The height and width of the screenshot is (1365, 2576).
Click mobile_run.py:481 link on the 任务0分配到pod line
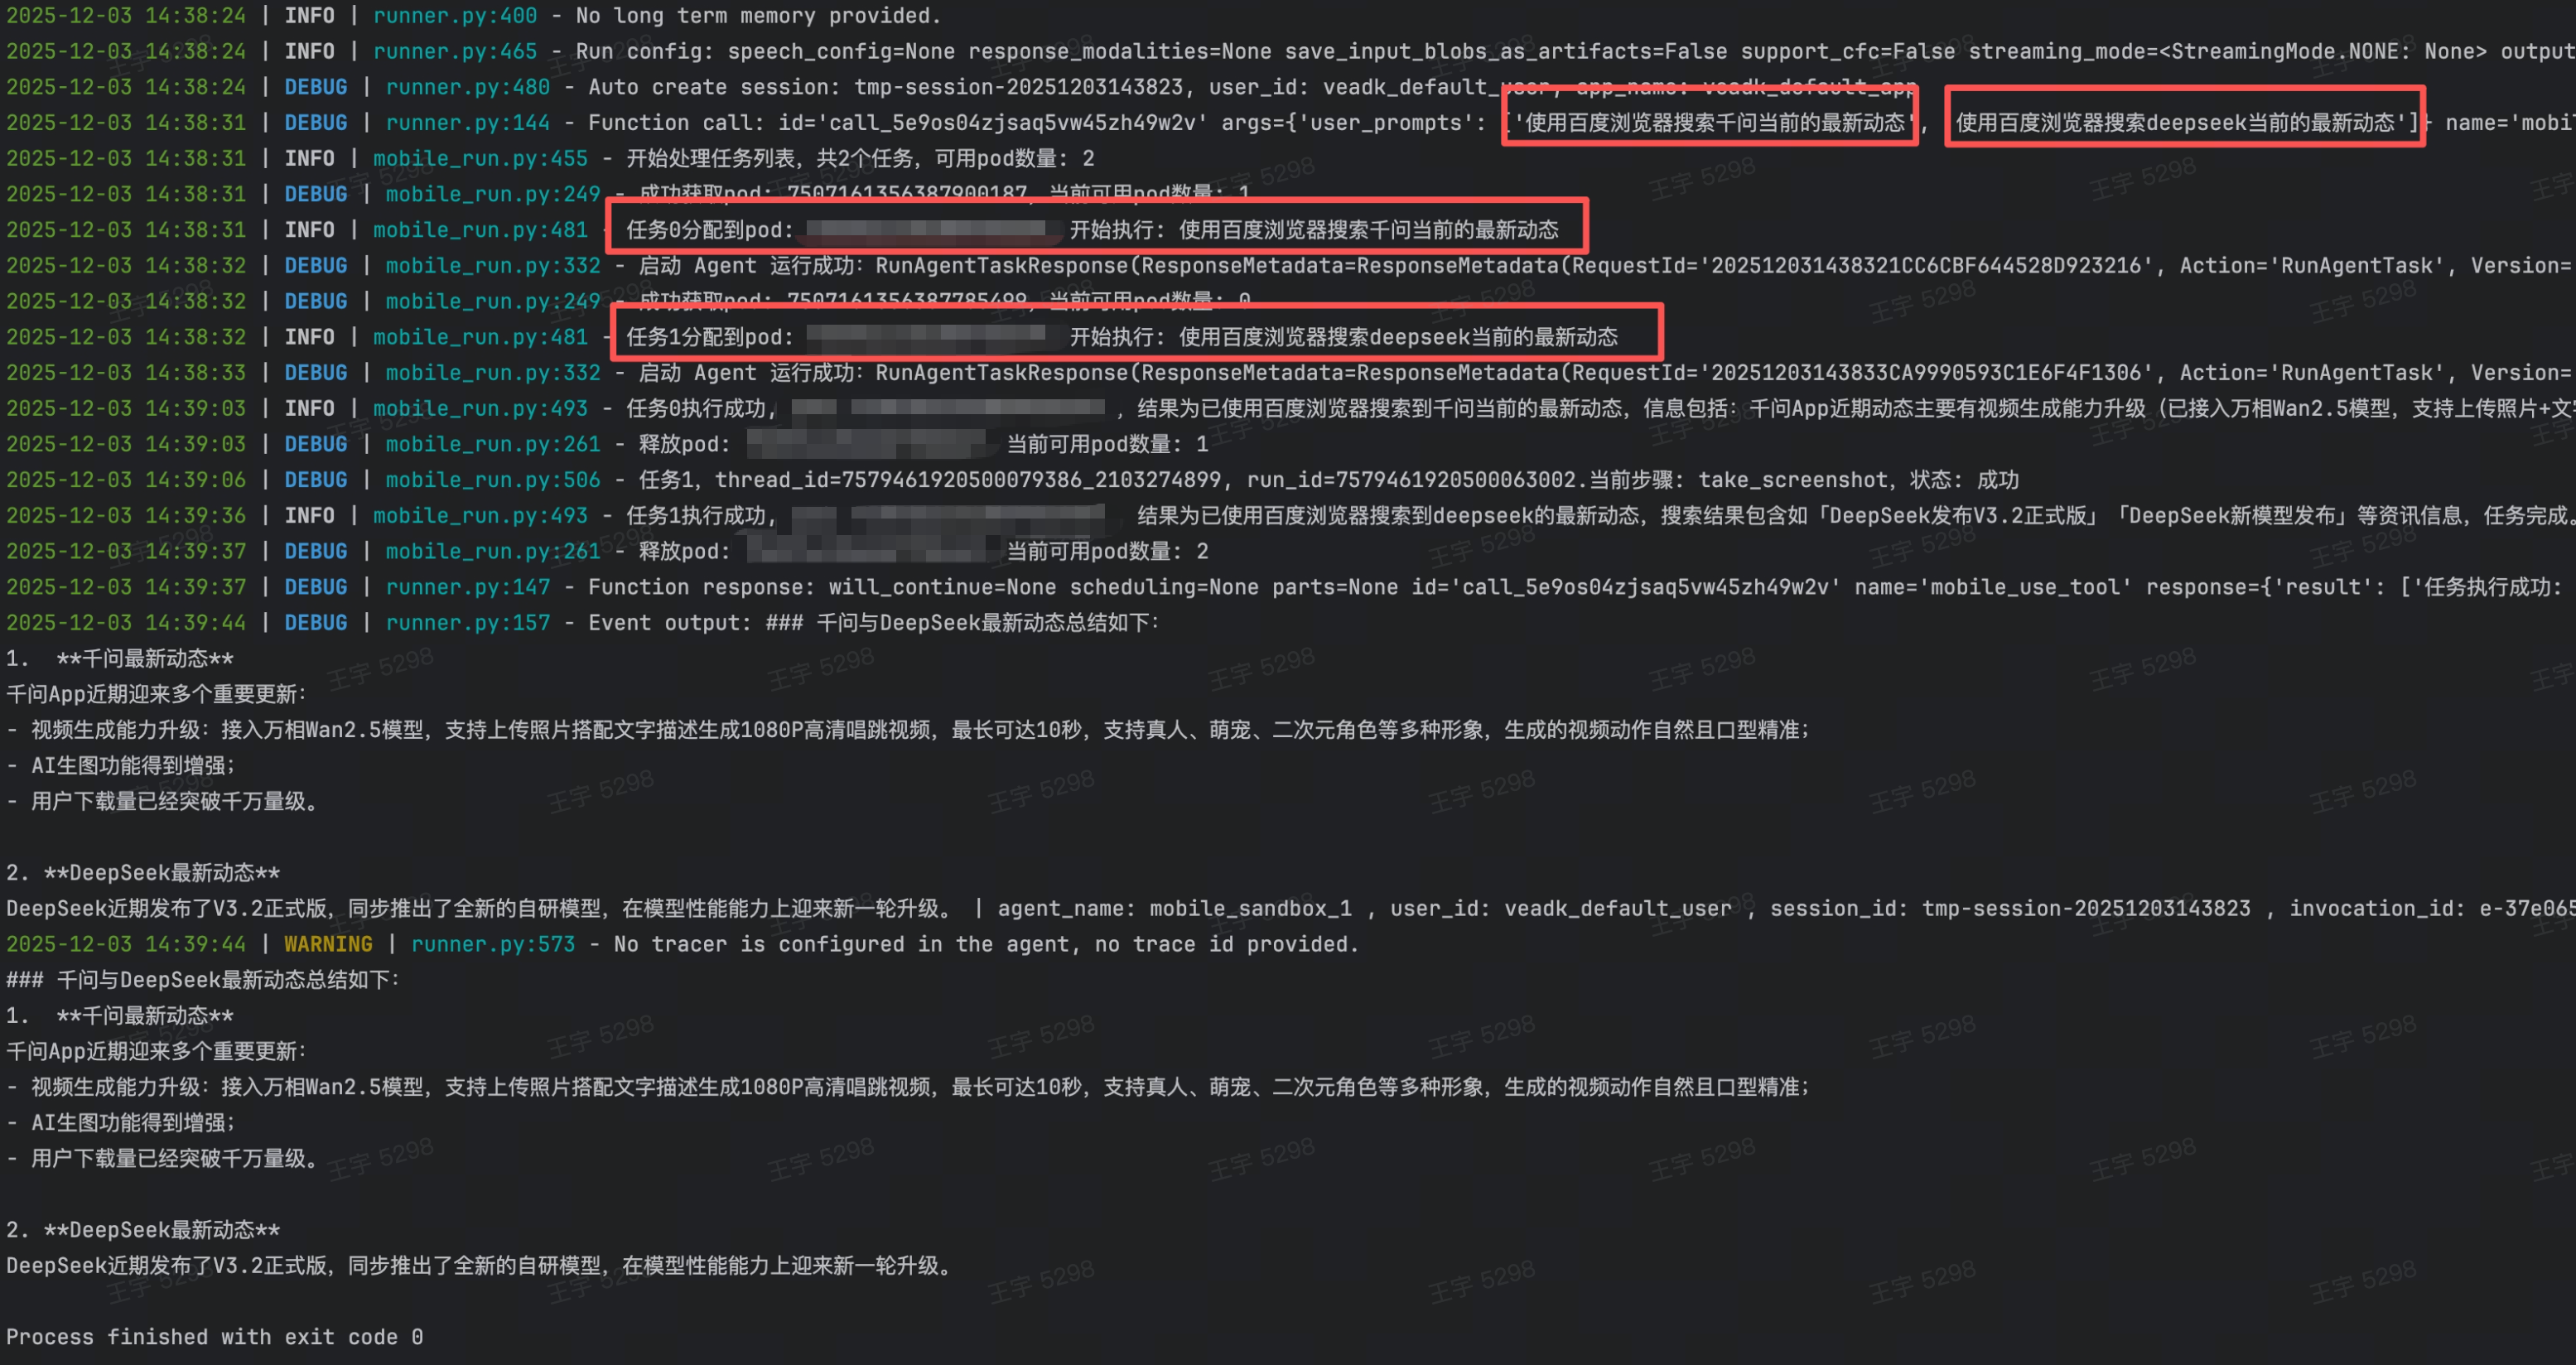pyautogui.click(x=481, y=230)
